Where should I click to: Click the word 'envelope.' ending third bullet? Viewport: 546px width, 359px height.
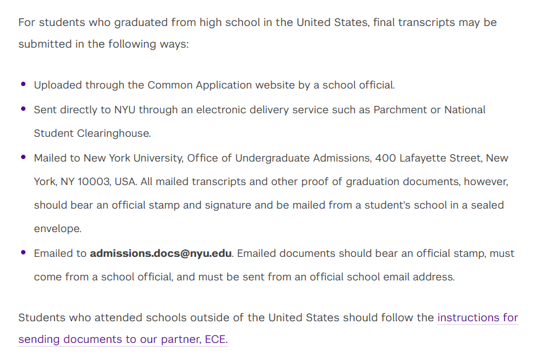(x=58, y=228)
